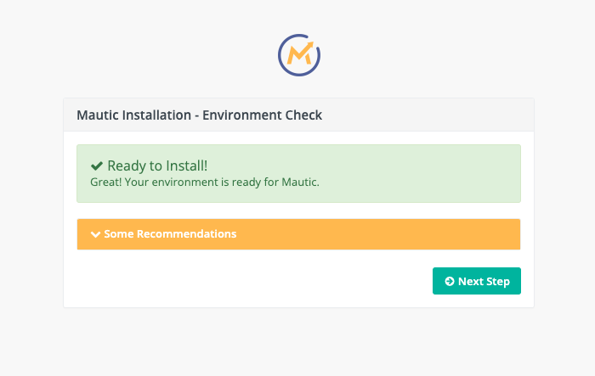Image resolution: width=595 pixels, height=376 pixels.
Task: Click the Ready to Install! heading
Action: pyautogui.click(x=159, y=166)
